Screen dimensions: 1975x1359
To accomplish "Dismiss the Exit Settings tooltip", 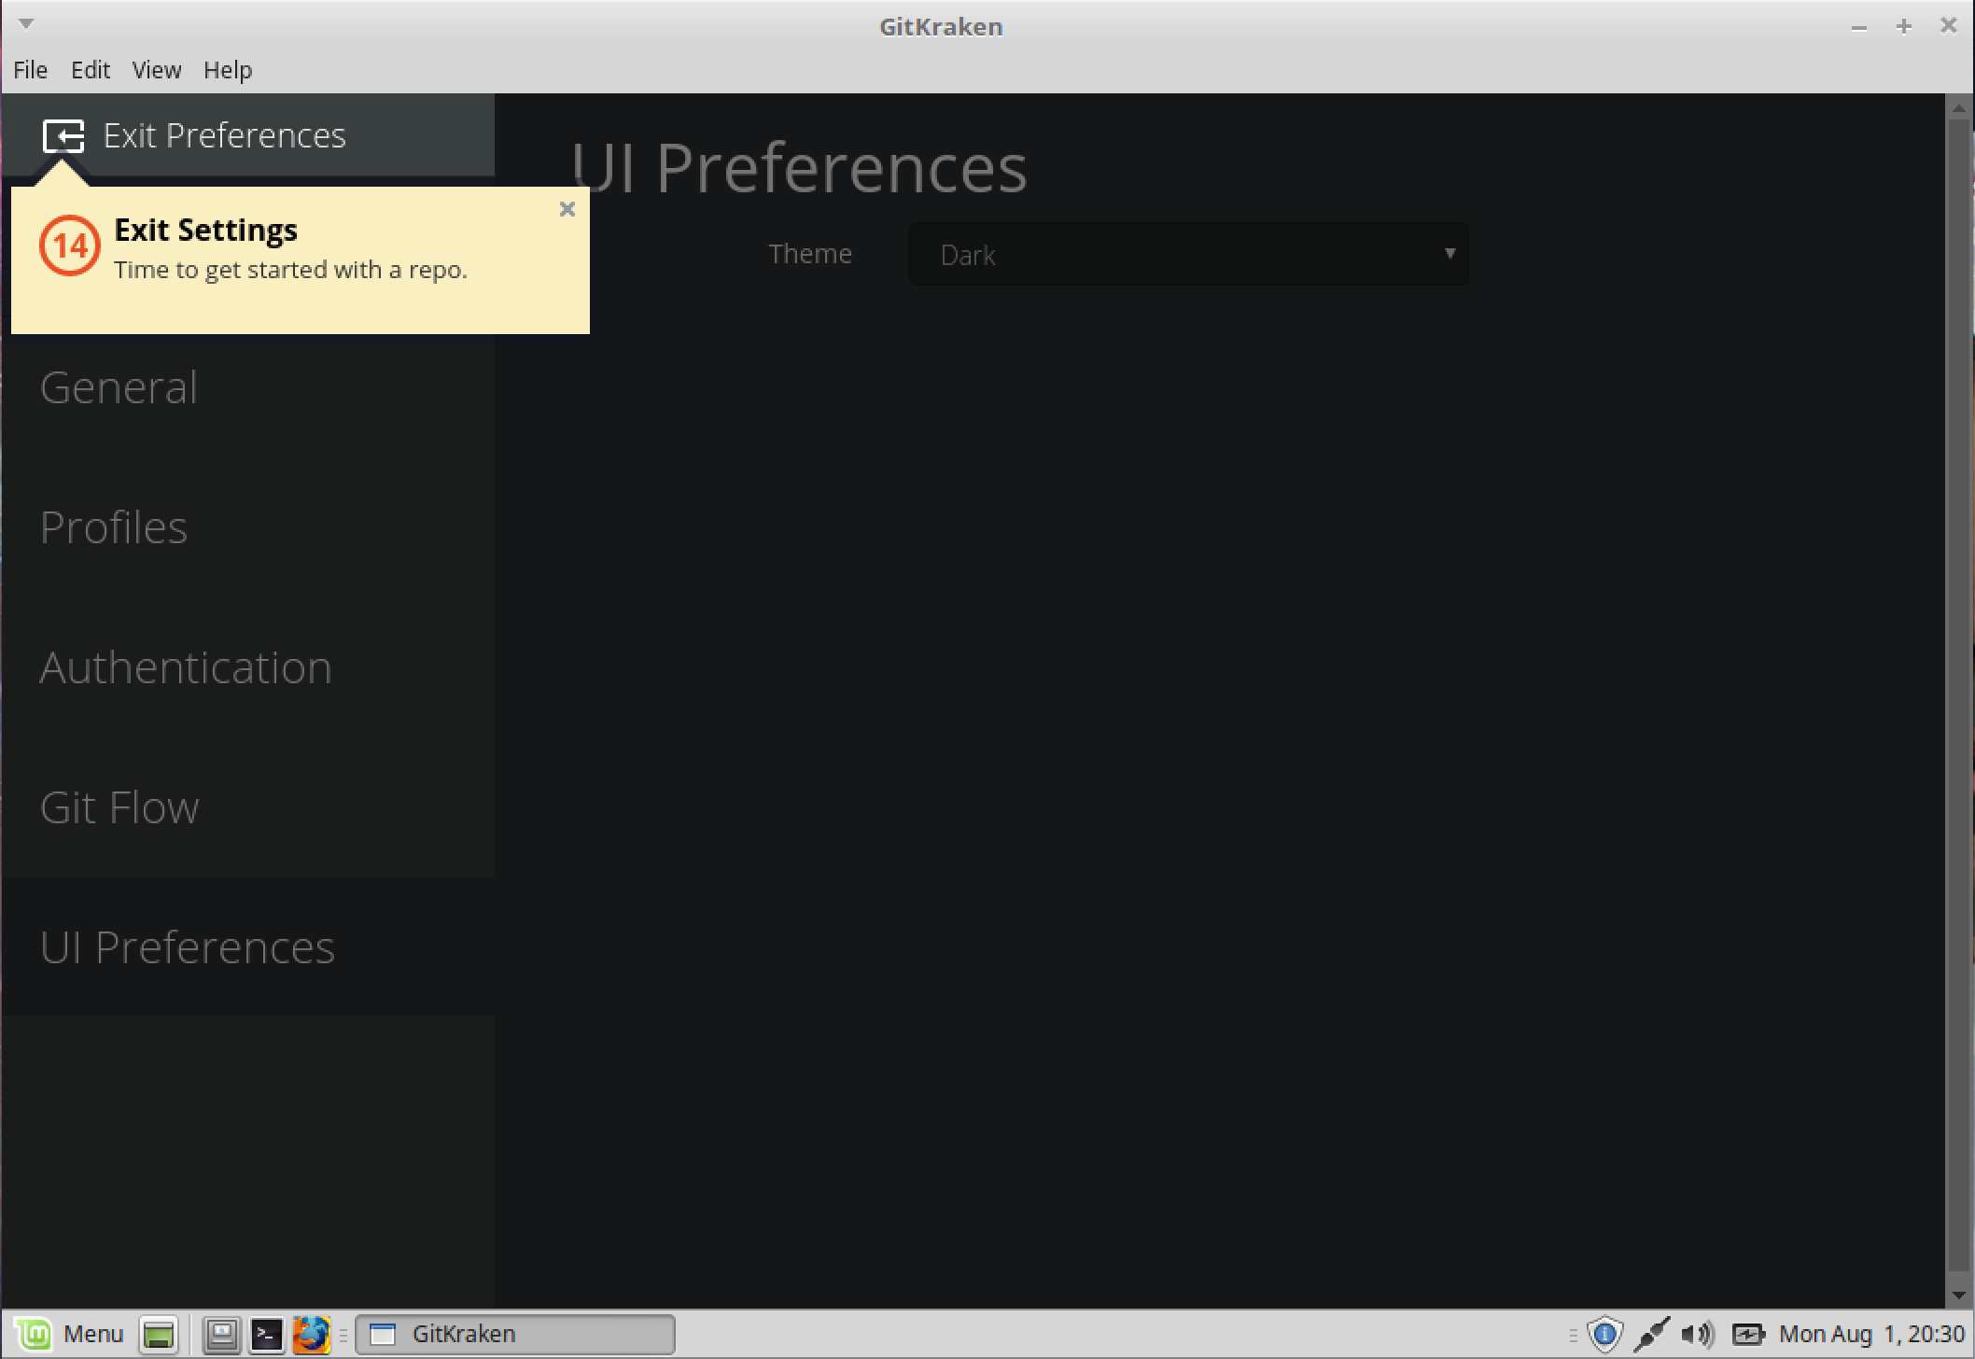I will pyautogui.click(x=567, y=209).
